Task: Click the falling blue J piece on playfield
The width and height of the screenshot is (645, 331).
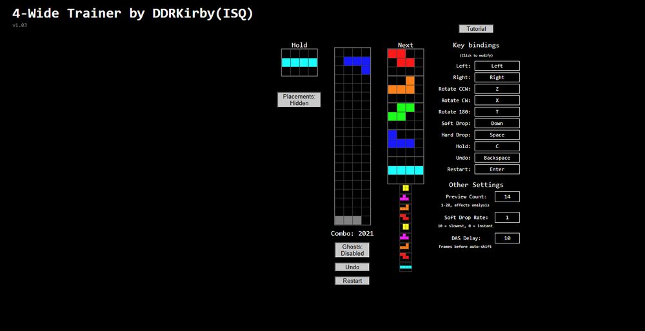Action: click(357, 65)
